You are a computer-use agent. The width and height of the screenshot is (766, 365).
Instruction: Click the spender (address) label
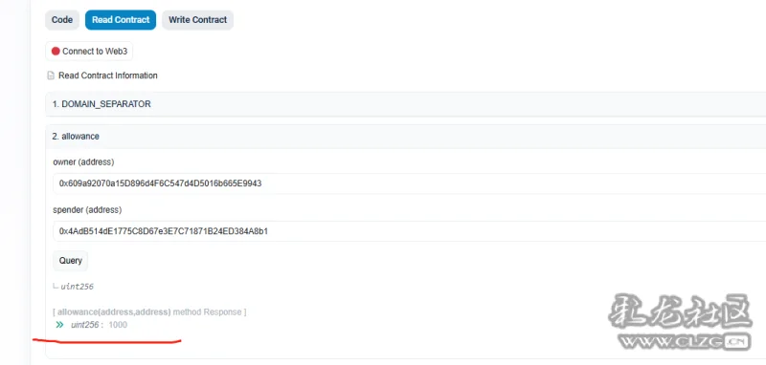[x=87, y=209]
